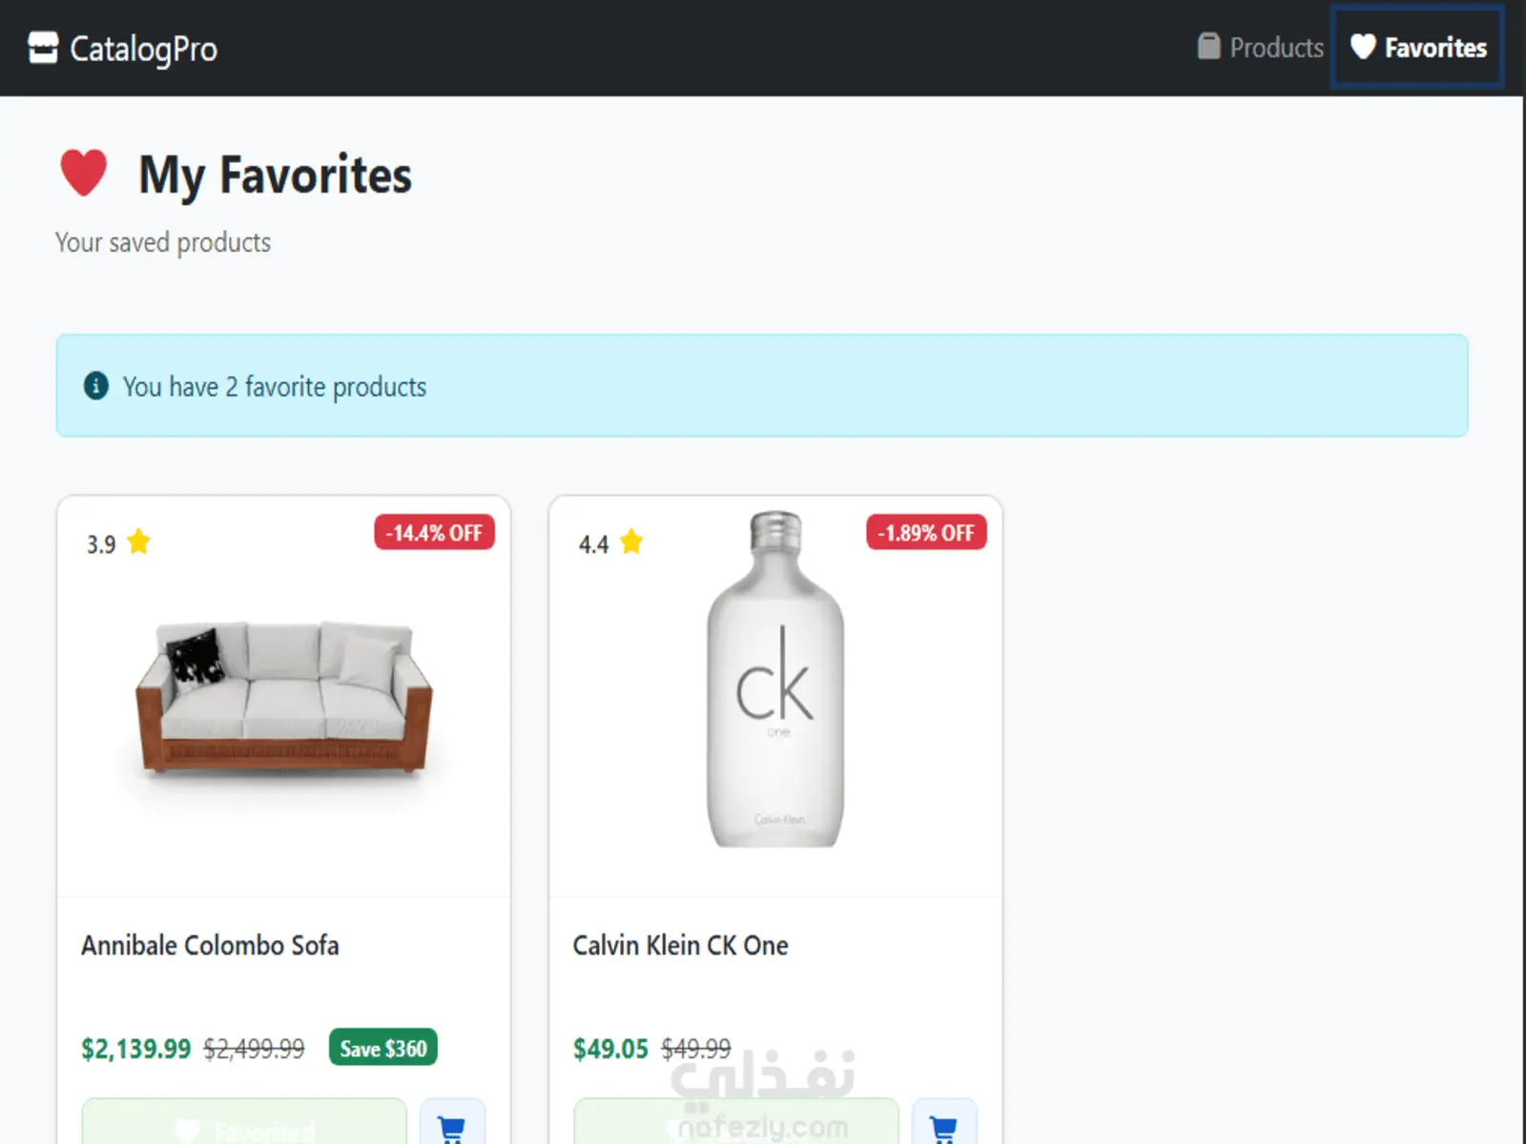Open the Products tab
This screenshot has width=1526, height=1144.
1261,48
